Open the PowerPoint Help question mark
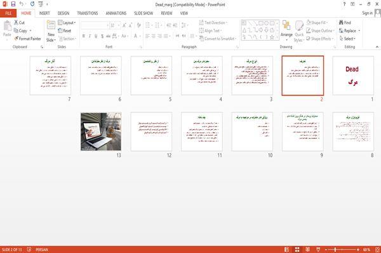The width and height of the screenshot is (381, 253). [x=344, y=4]
